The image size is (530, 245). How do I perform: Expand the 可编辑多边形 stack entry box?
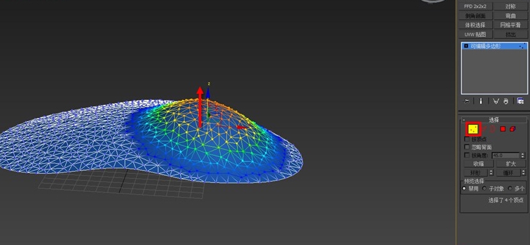pos(466,46)
